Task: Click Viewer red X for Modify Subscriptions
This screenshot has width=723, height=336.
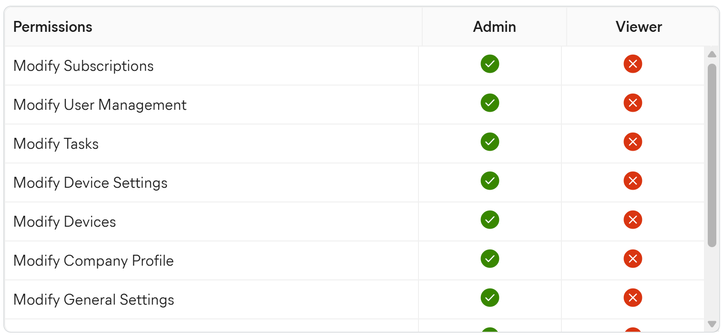Action: click(x=632, y=64)
